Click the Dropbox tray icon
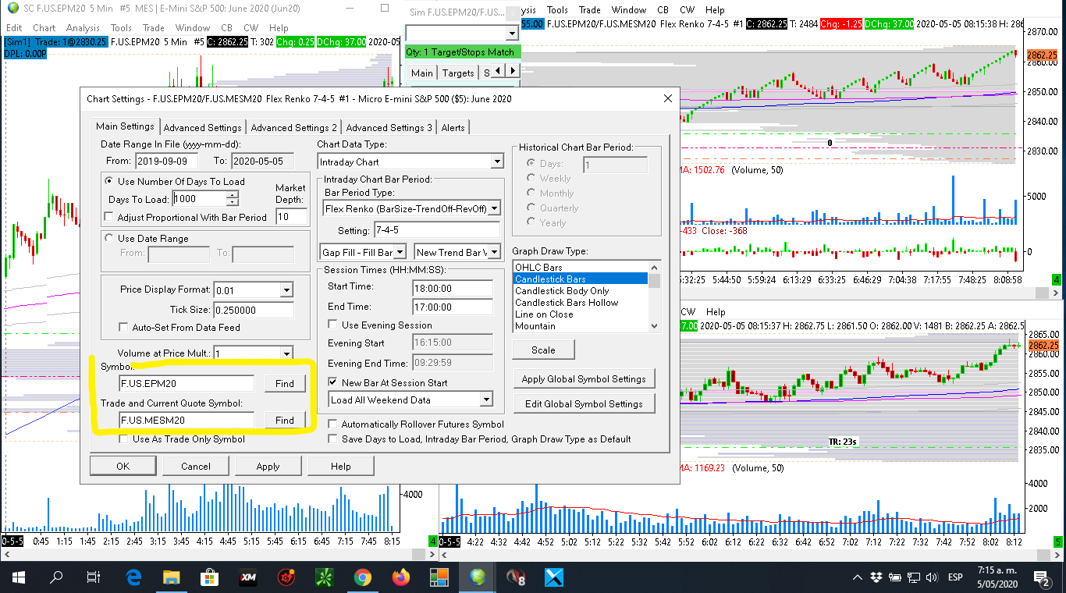Image resolution: width=1066 pixels, height=593 pixels. point(876,578)
